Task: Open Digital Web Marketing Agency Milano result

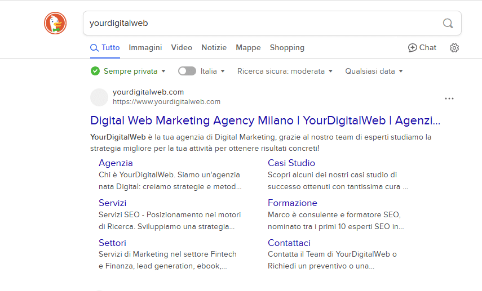Action: 266,120
